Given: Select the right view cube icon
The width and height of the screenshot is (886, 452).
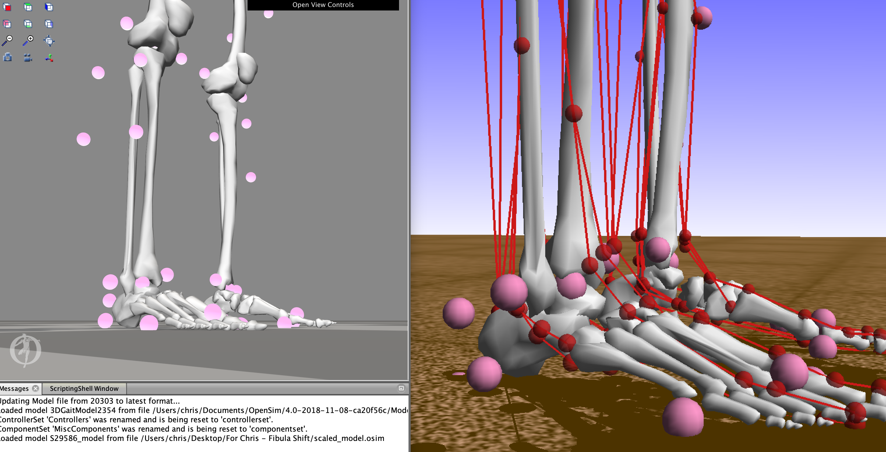Looking at the screenshot, I should point(49,24).
